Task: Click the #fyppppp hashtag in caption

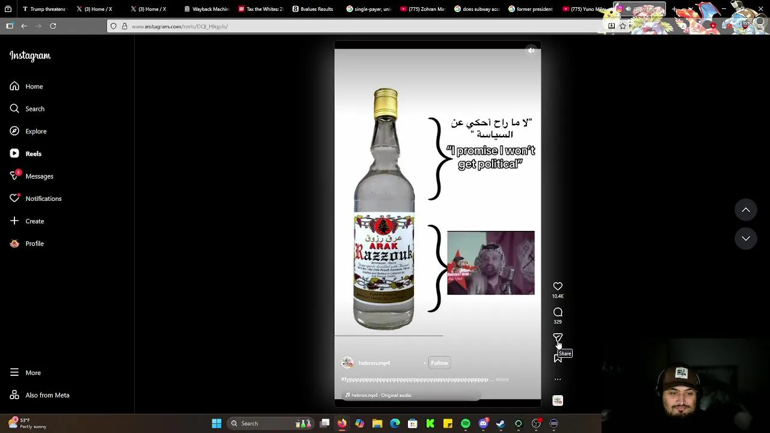Action: (414, 379)
